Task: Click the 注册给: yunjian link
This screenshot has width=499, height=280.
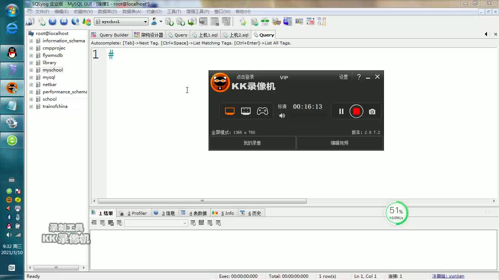Action: tap(449, 276)
